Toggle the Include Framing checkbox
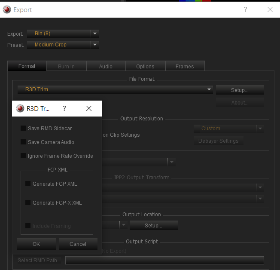The width and height of the screenshot is (280, 270). [28, 226]
